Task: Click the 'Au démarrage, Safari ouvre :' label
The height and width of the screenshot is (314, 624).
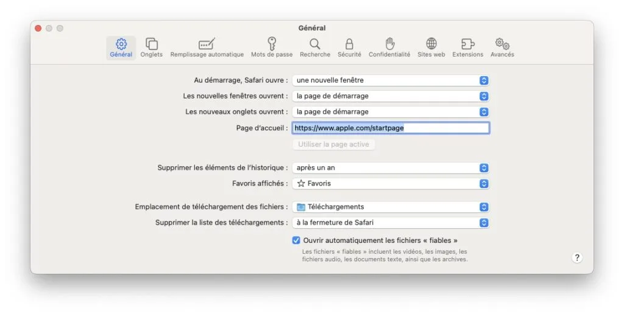Action: click(241, 80)
